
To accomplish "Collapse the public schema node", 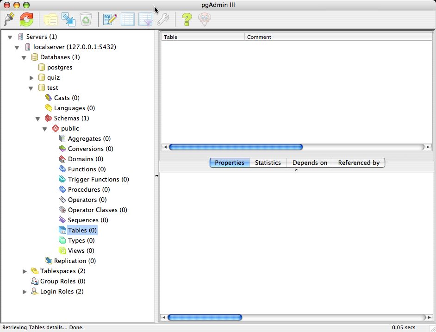I will [x=45, y=129].
